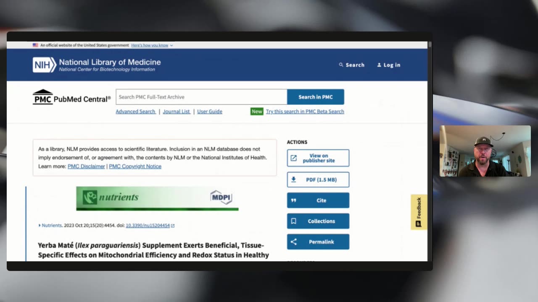The width and height of the screenshot is (538, 302).
Task: Click the Cite button
Action: coord(318,200)
